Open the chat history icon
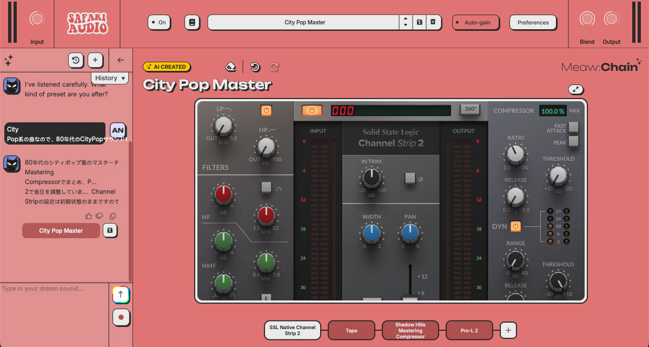The height and width of the screenshot is (347, 649). click(x=76, y=60)
